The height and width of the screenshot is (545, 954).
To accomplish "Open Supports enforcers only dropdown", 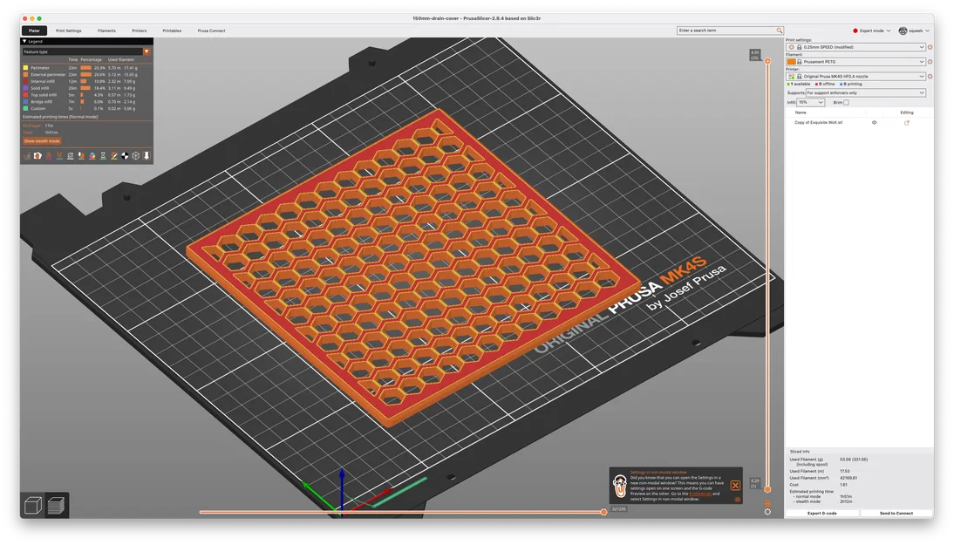I will 866,92.
